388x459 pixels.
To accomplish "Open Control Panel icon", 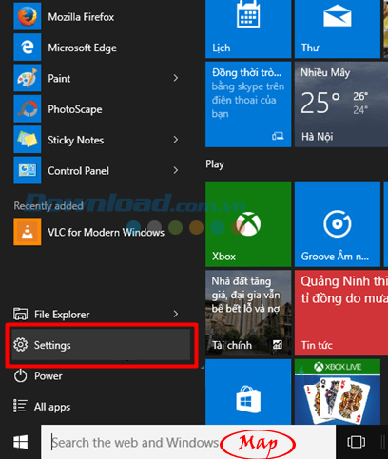I will (x=28, y=170).
